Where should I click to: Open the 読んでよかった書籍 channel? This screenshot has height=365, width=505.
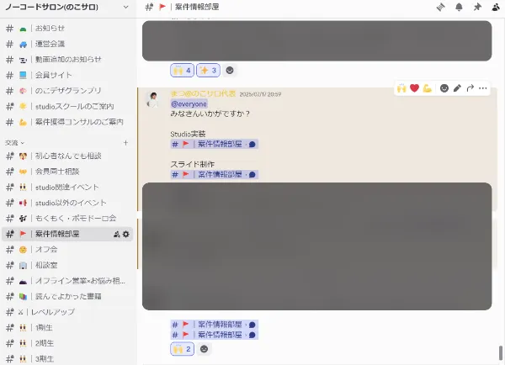coord(67,296)
